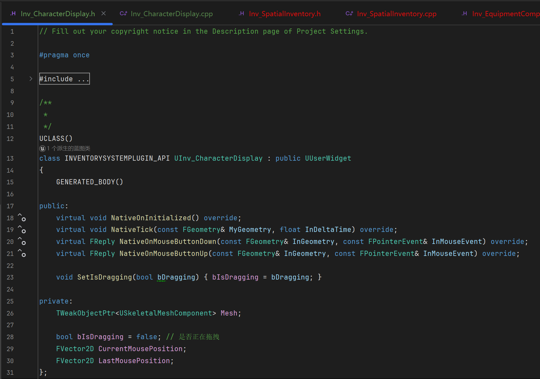This screenshot has width=540, height=379.
Task: Click the override gutter icon for NativeOnInitialized
Action: click(22, 217)
